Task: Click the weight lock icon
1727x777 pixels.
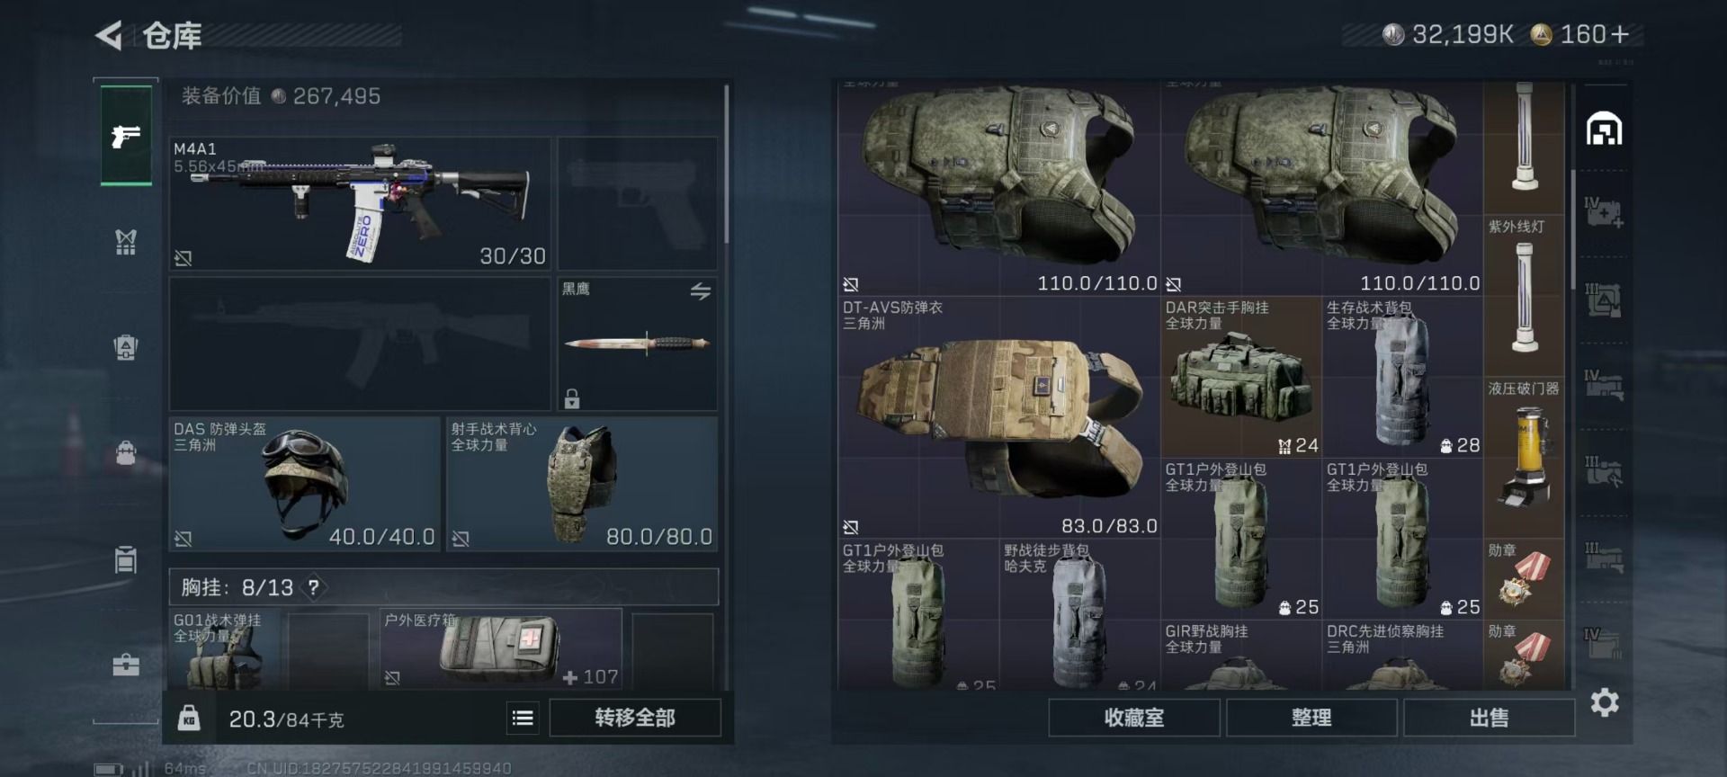Action: click(x=189, y=718)
